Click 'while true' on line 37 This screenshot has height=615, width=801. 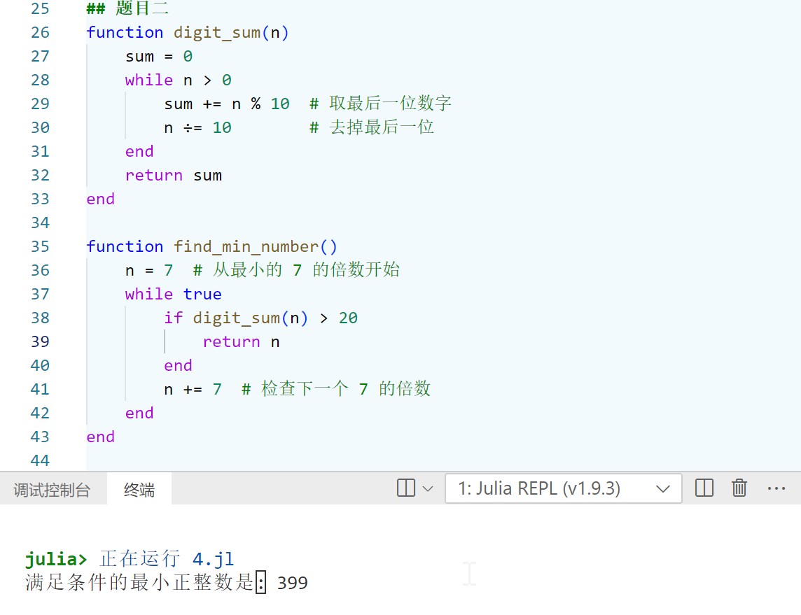(x=173, y=294)
